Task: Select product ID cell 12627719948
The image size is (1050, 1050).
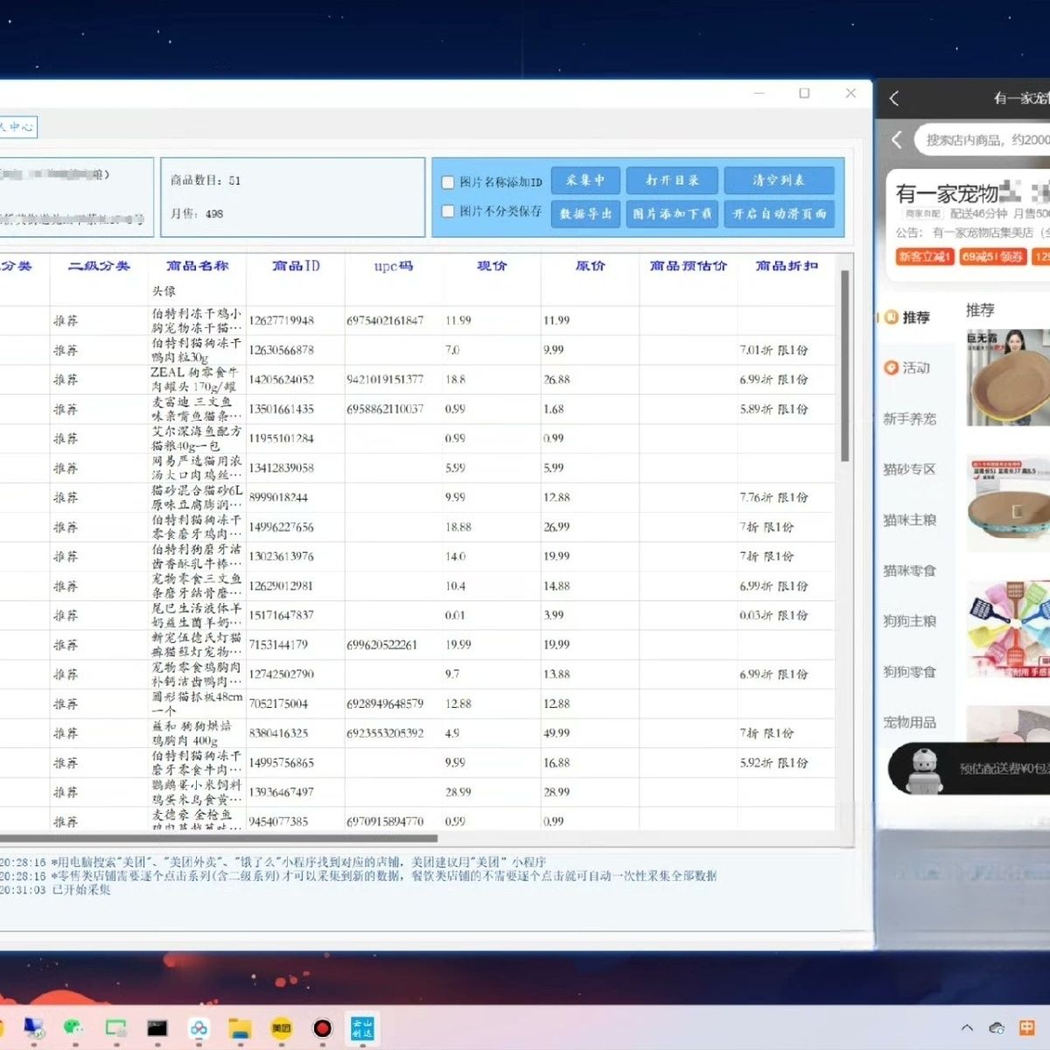Action: click(x=281, y=320)
